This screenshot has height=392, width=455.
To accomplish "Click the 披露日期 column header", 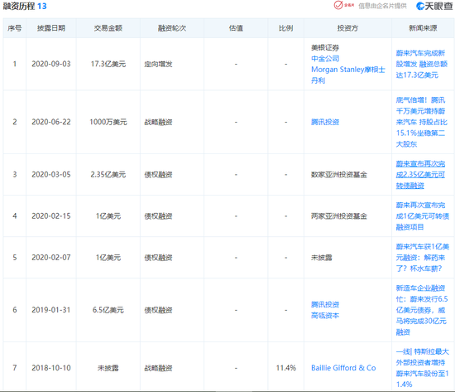I will [x=51, y=28].
